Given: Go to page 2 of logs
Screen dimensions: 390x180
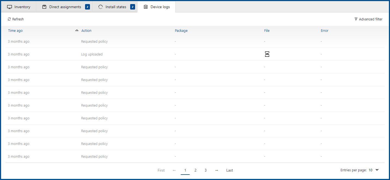Looking at the screenshot, I should tap(195, 170).
